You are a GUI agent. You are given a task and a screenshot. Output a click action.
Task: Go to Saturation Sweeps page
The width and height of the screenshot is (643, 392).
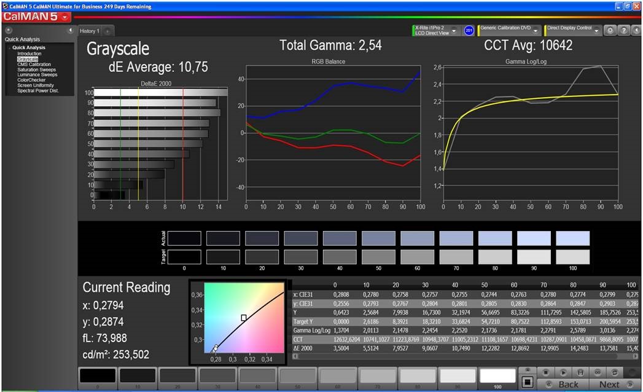(36, 70)
